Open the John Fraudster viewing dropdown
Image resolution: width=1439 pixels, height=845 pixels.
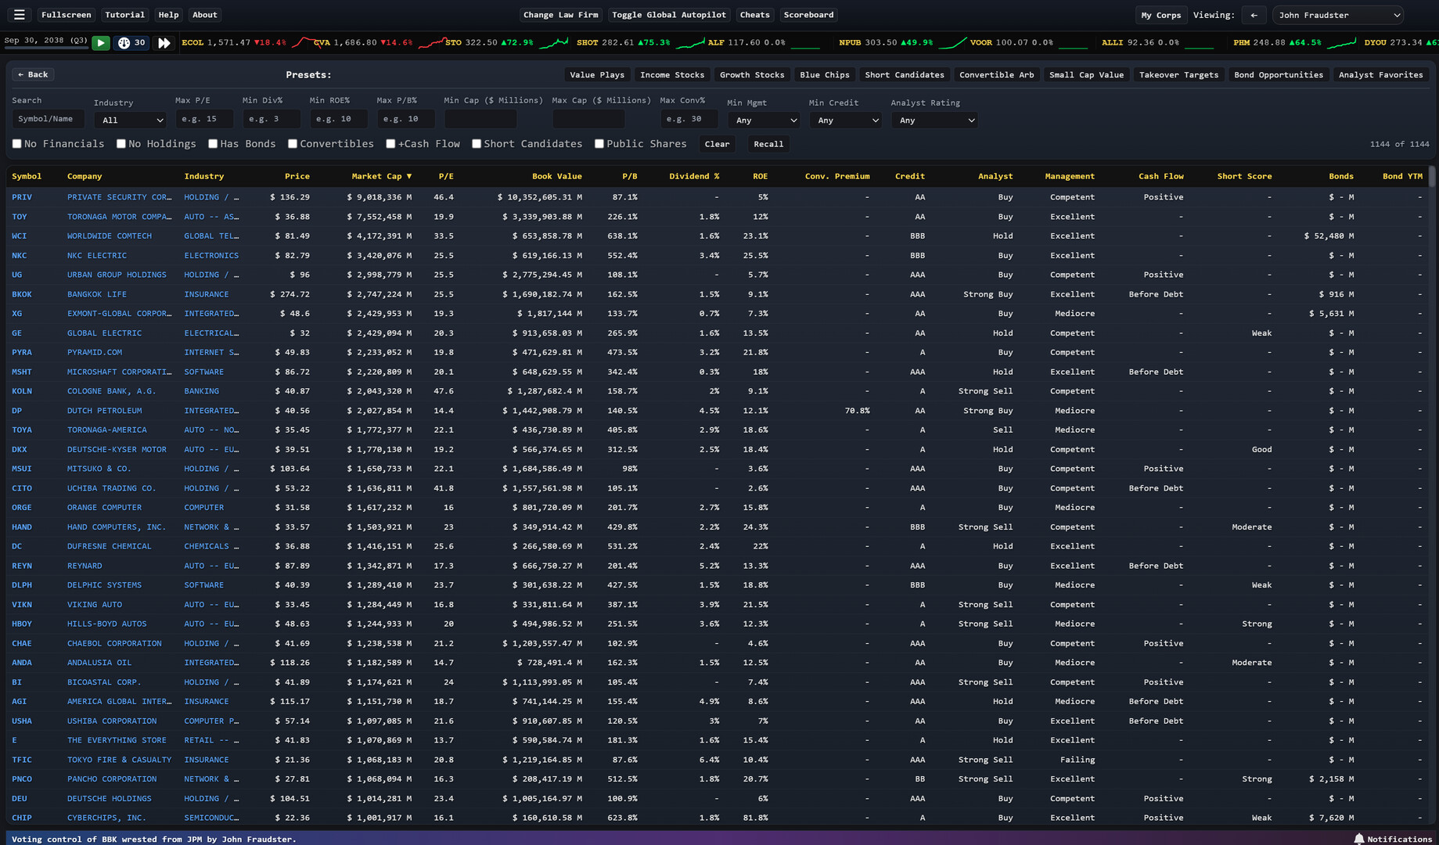click(x=1337, y=15)
